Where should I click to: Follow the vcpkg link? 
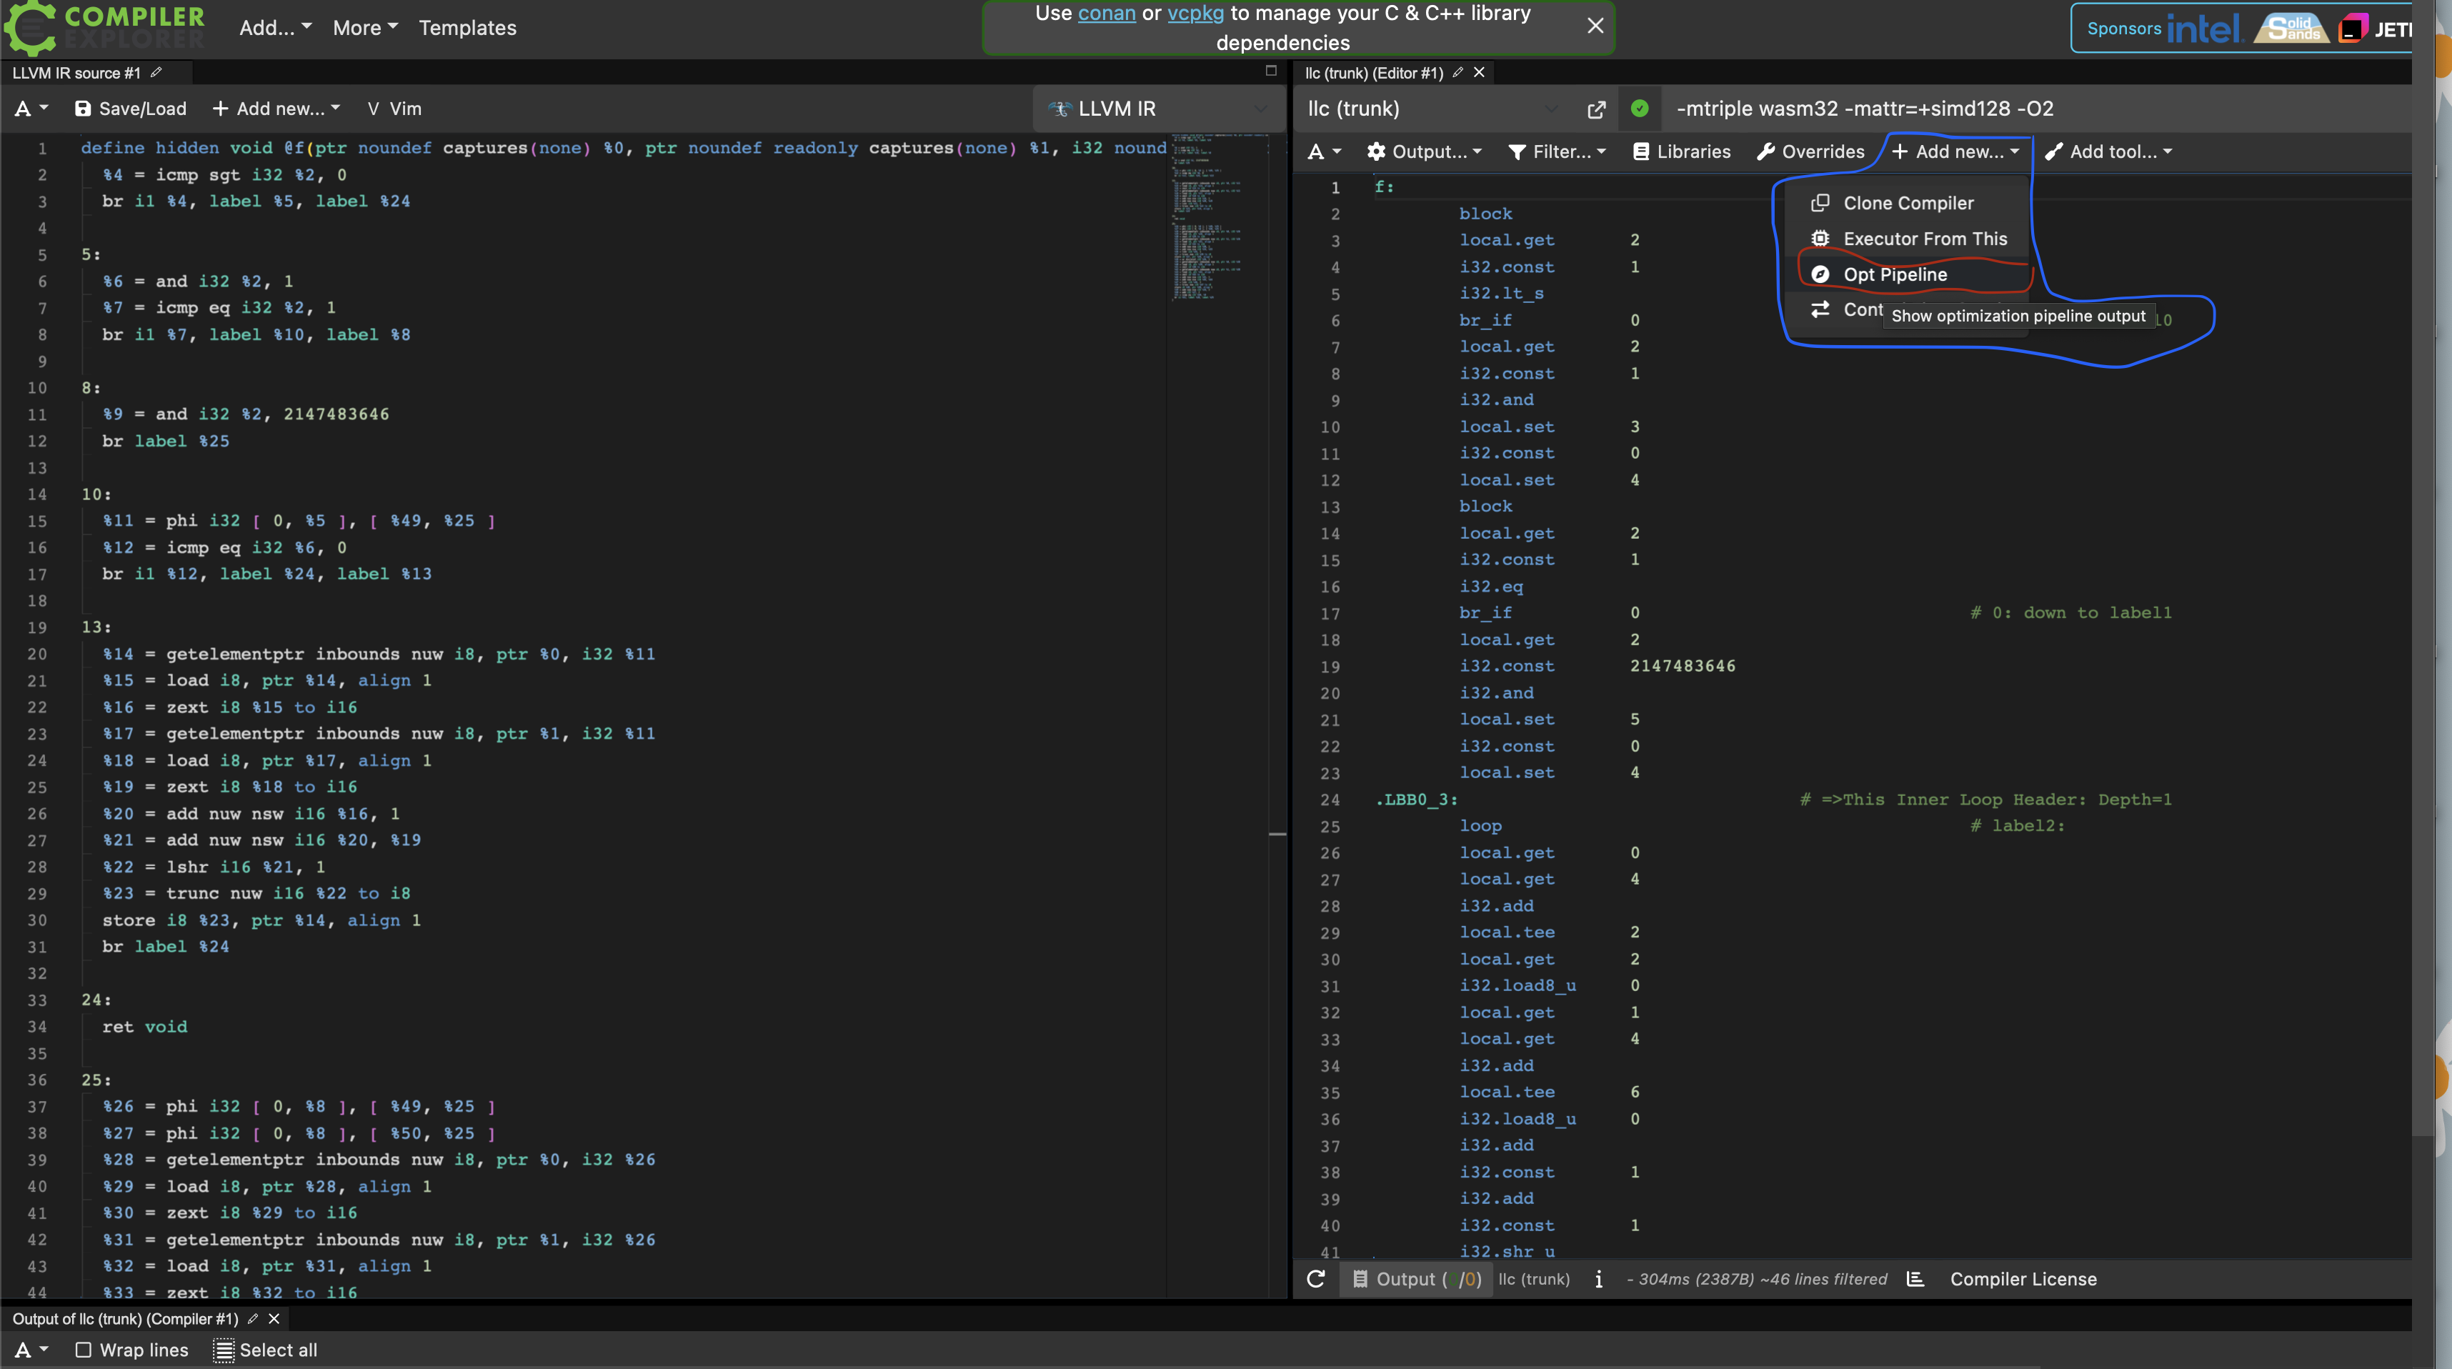[x=1195, y=14]
